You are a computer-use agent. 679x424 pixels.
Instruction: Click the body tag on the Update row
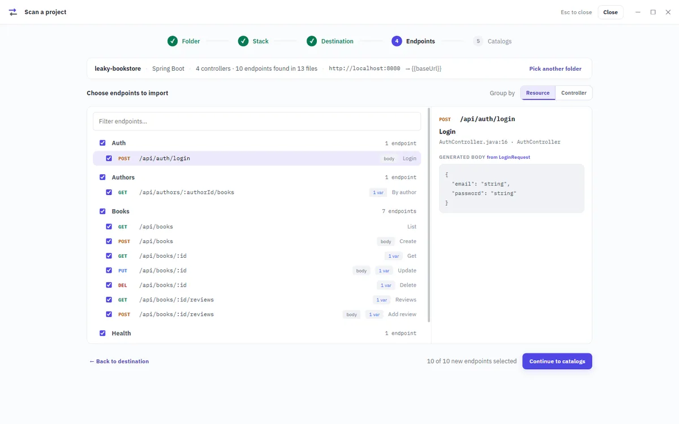coord(362,271)
